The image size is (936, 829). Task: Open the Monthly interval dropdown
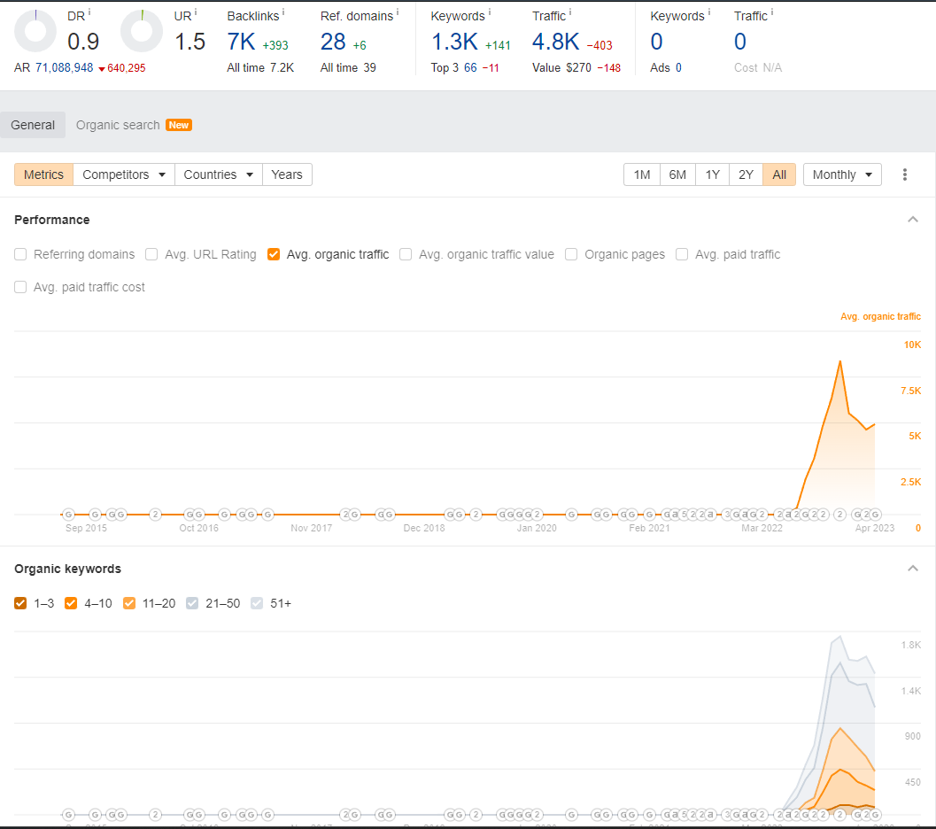point(841,174)
